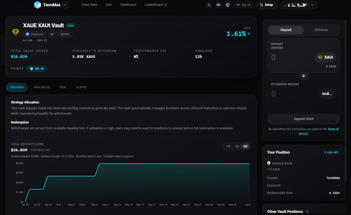351x215 pixels.
Task: Click the Redeemable Now 0 XAUt value
Action: coord(334,193)
